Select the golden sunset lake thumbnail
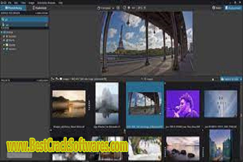243x162 pixels. 69,104
